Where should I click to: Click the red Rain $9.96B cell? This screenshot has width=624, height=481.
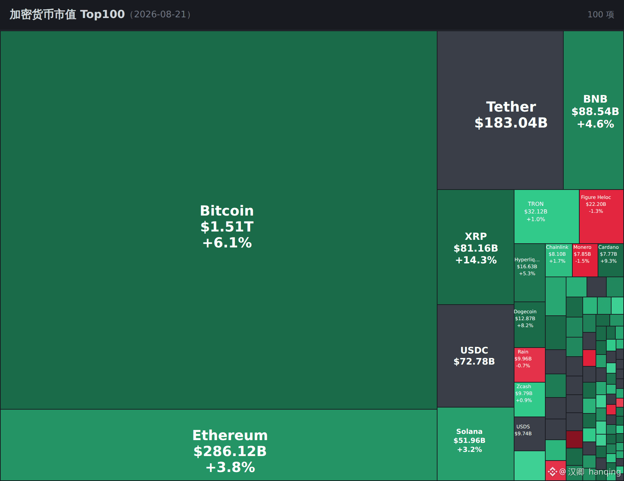[530, 365]
